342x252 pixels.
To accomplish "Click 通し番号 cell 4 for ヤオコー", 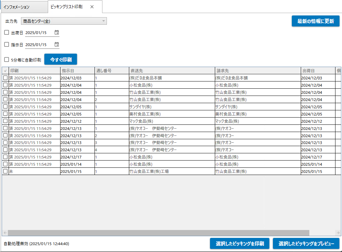I will [112, 150].
